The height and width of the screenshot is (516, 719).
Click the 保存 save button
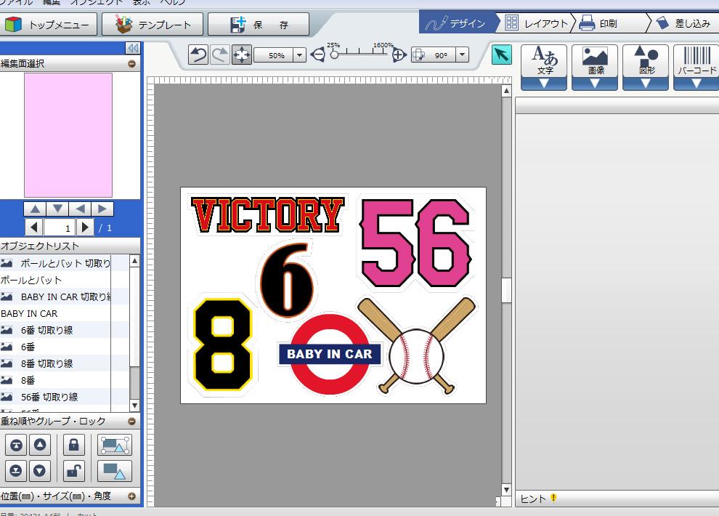pos(259,25)
